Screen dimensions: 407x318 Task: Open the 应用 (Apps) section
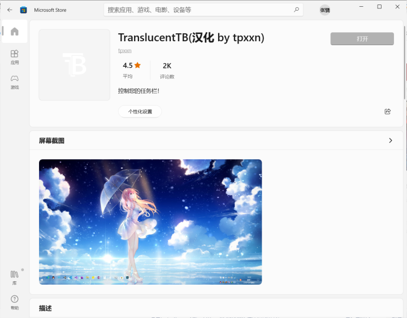15,57
